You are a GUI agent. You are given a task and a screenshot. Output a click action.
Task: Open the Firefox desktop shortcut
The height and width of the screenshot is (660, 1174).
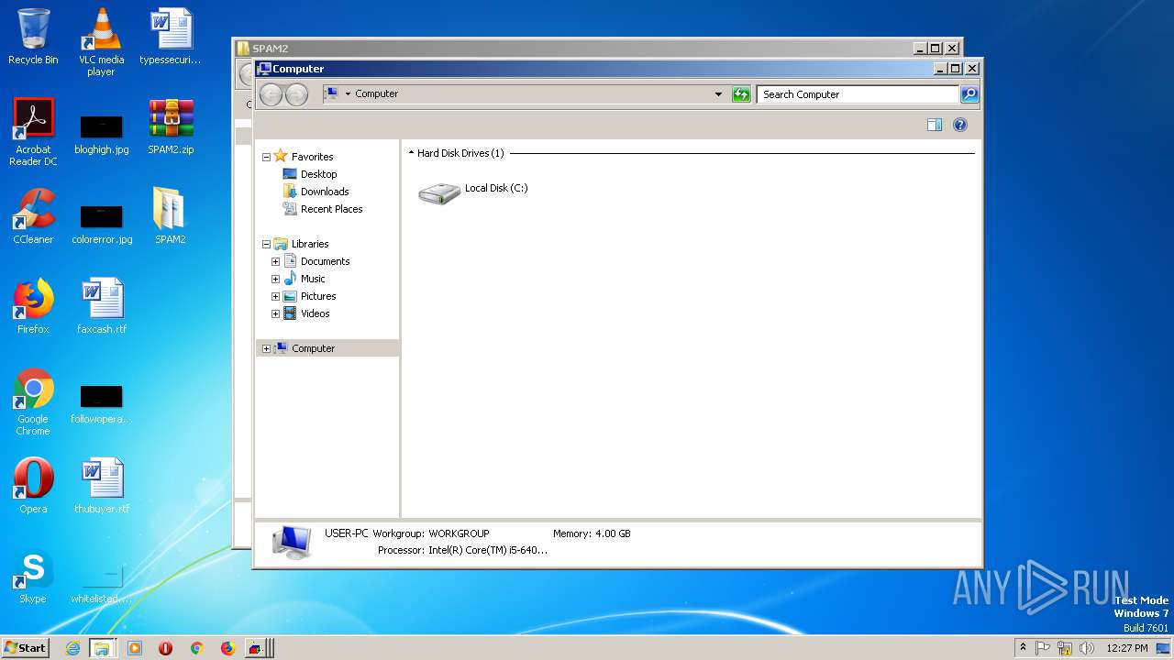(x=33, y=306)
